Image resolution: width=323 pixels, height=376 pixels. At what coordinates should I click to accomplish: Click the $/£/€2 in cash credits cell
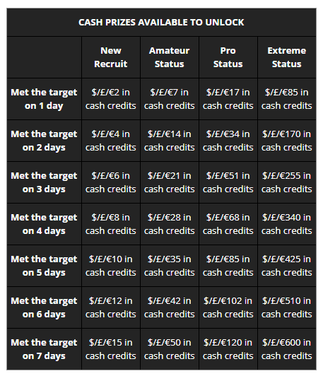tap(111, 99)
